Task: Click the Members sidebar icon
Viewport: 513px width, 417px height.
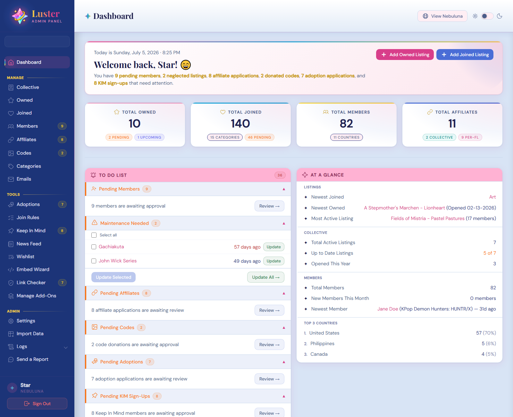Action: tap(11, 126)
